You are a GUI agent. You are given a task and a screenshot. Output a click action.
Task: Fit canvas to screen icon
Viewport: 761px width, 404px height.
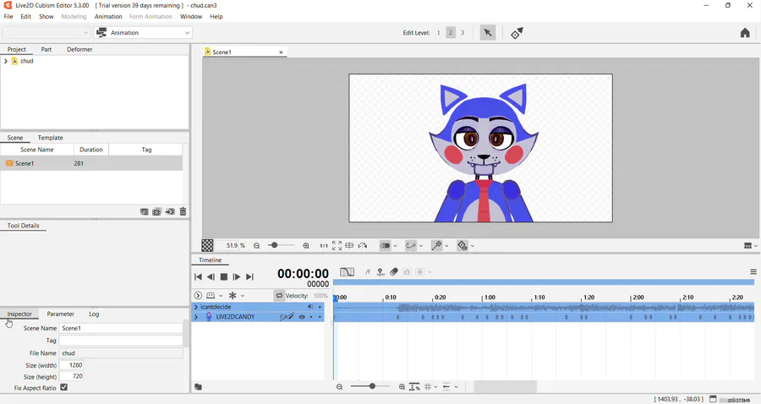[337, 246]
